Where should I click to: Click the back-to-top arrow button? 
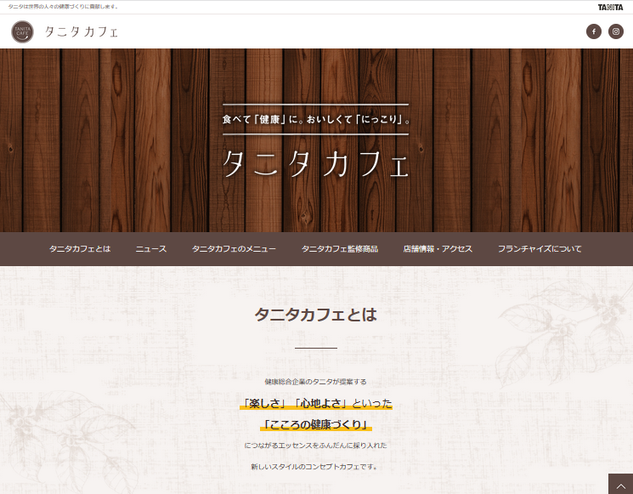(620, 484)
